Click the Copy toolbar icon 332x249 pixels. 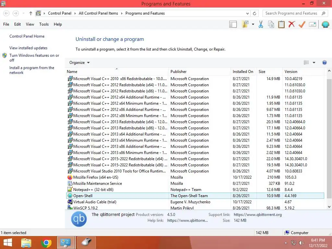271,24
